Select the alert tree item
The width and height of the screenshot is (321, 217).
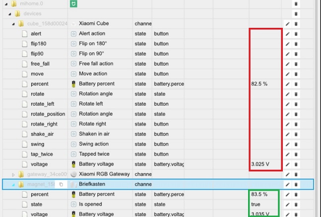[x=36, y=34]
